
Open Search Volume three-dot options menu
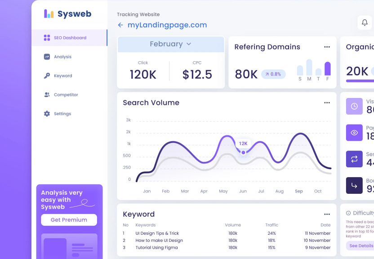327,103
